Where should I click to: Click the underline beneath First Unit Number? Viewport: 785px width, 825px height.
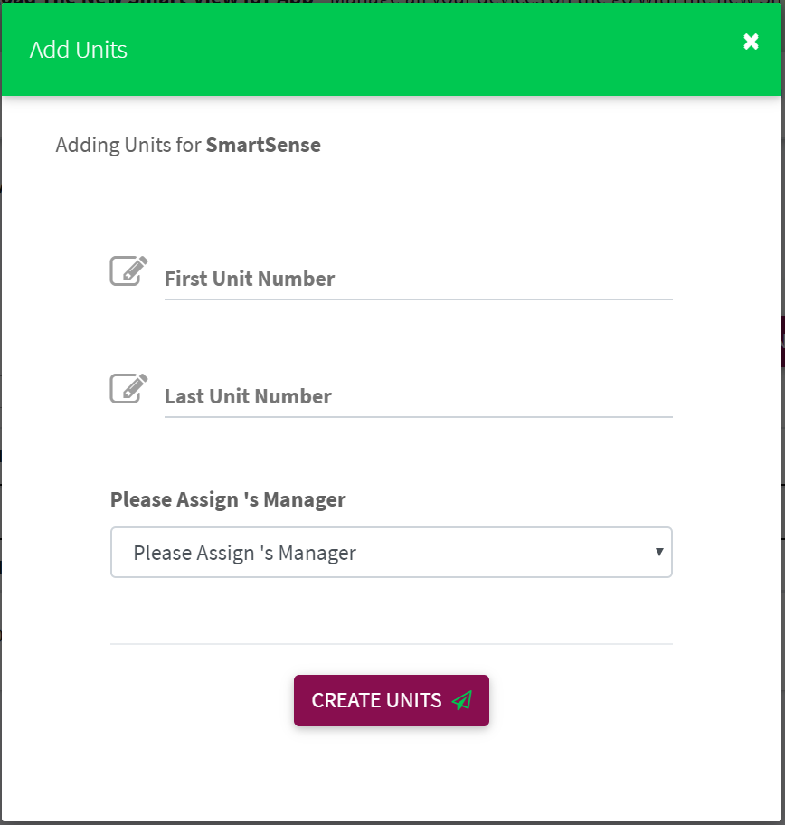[x=419, y=299]
